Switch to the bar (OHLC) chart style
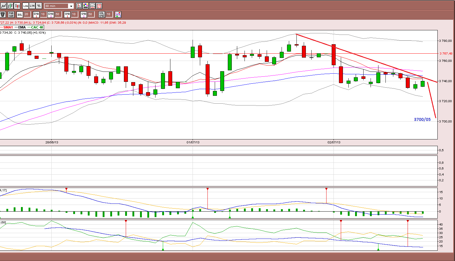Screen dimensions: 455x261 pyautogui.click(x=10, y=6)
